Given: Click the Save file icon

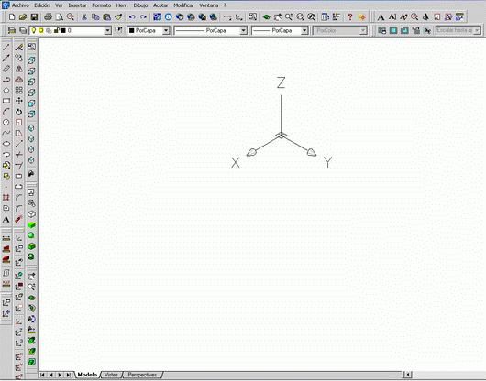Looking at the screenshot, I should (x=34, y=17).
